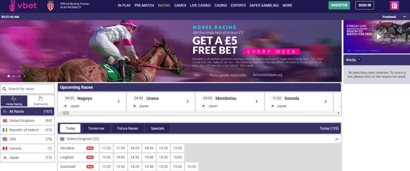The image size is (410, 171).
Task: Click the Register button
Action: click(339, 5)
